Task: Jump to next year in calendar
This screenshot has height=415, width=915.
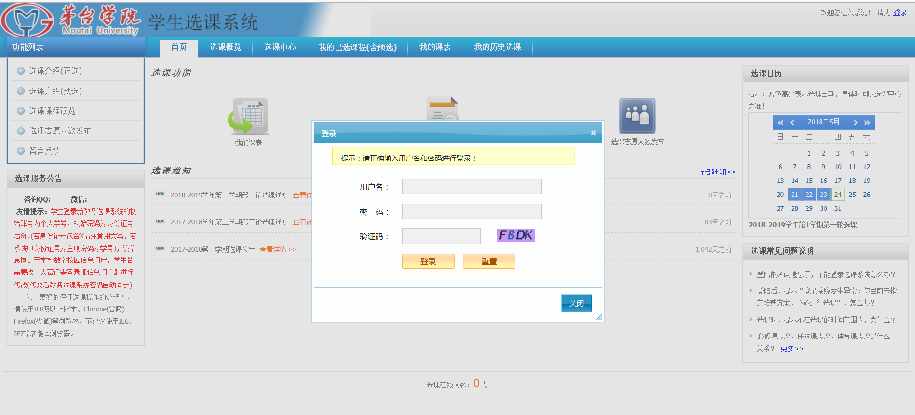Action: (867, 123)
